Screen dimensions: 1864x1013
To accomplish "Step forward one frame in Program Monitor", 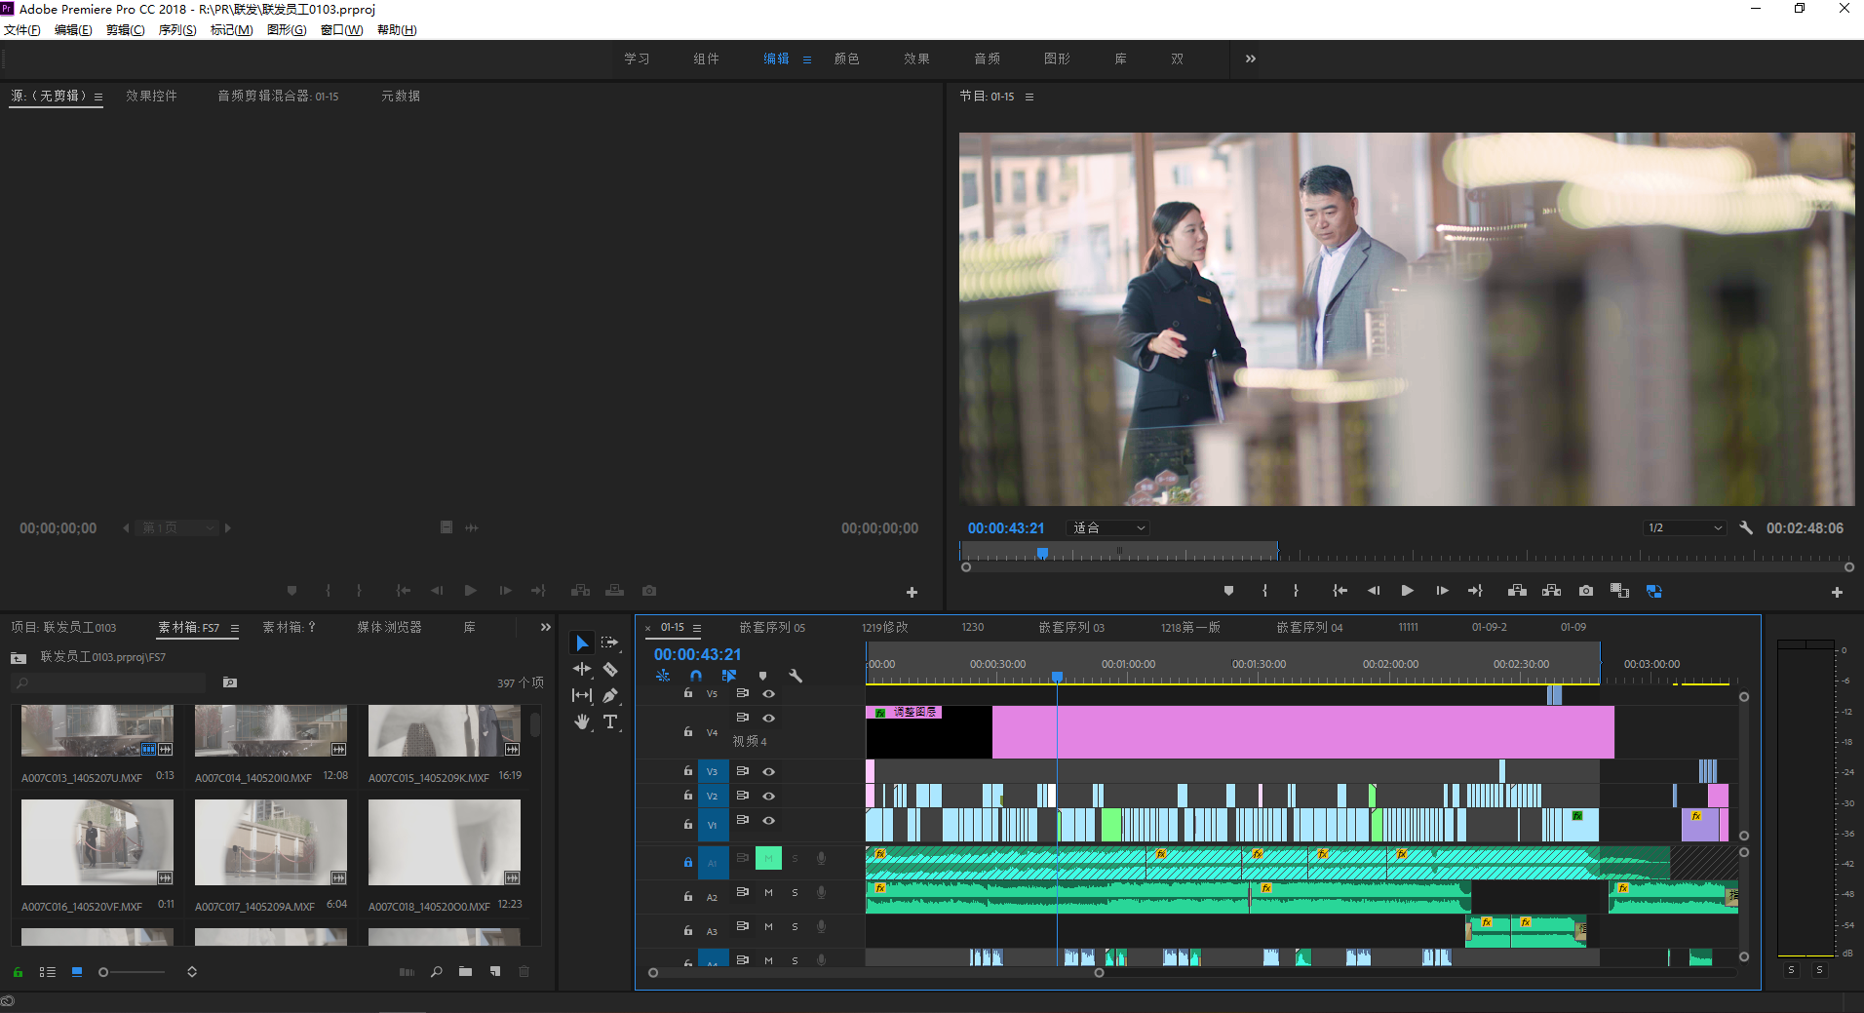I will 1442,591.
